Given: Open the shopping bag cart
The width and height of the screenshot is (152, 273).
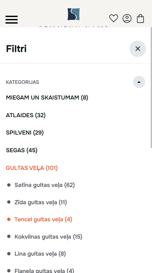Looking at the screenshot, I should pos(140,18).
